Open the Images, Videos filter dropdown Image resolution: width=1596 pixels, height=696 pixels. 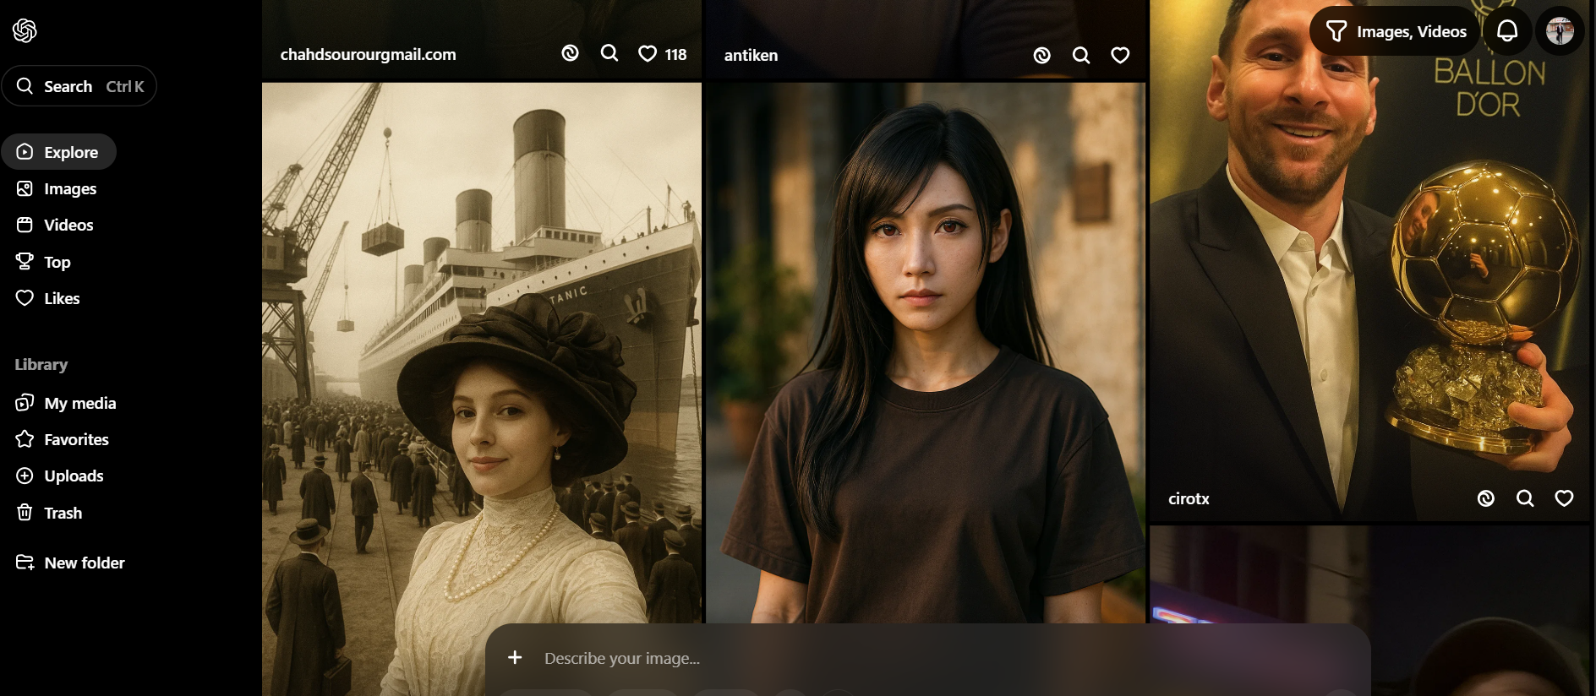[1396, 31]
